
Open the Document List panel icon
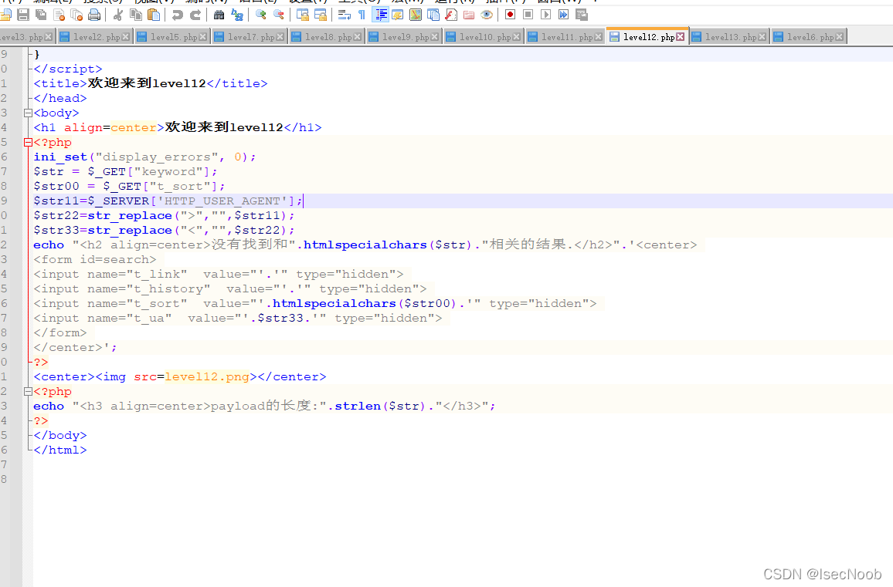pyautogui.click(x=433, y=14)
